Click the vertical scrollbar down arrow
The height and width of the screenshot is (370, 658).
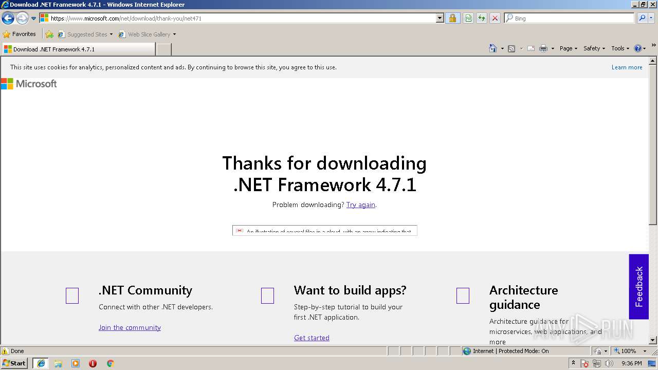(x=653, y=340)
